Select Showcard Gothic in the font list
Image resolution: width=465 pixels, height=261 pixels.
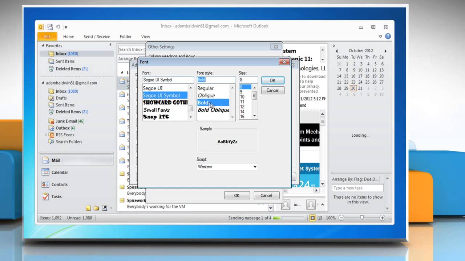click(x=165, y=103)
